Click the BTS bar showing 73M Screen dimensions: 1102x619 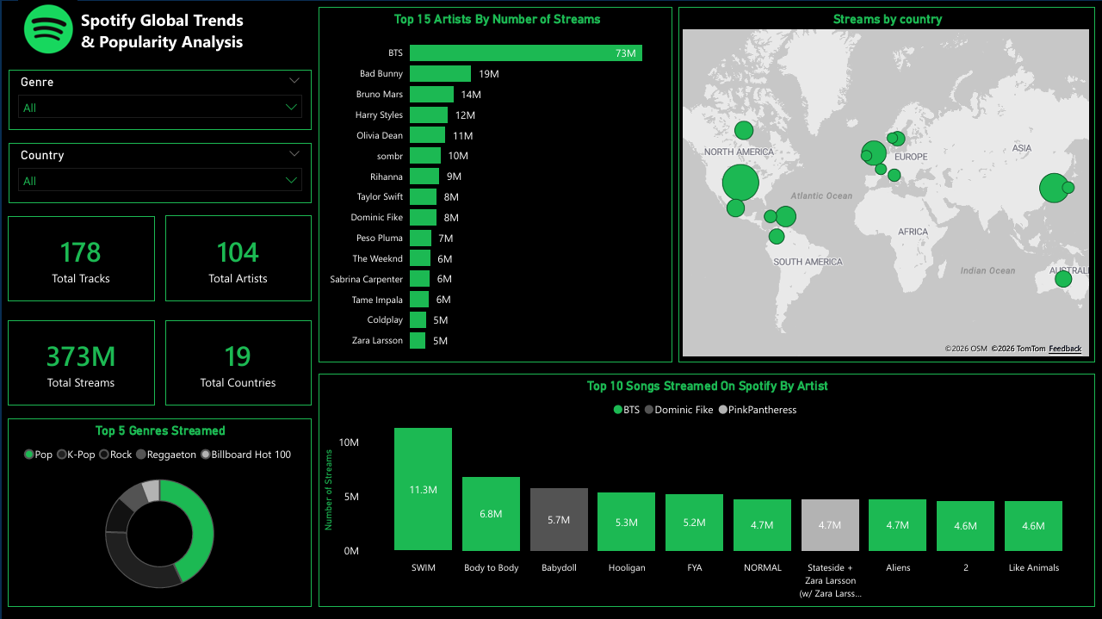pyautogui.click(x=525, y=53)
